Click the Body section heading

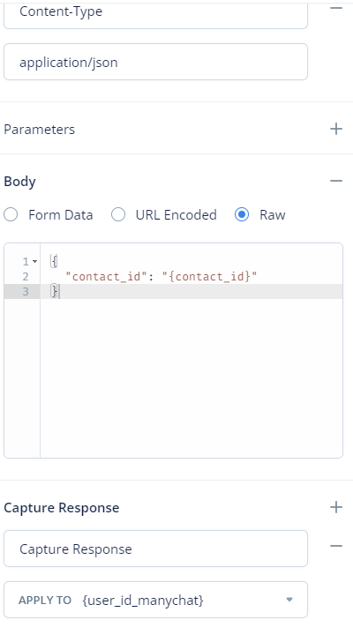[19, 182]
